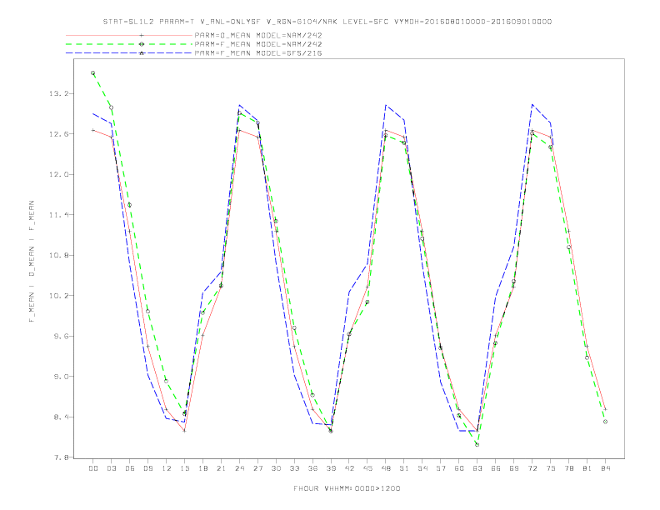This screenshot has width=660, height=510.
Task: Click y-axis tick label 12.6
Action: click(x=58, y=134)
